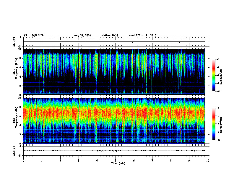Click ch.2 frequency tick label '6'
This screenshot has height=180, width=234.
click(21, 116)
